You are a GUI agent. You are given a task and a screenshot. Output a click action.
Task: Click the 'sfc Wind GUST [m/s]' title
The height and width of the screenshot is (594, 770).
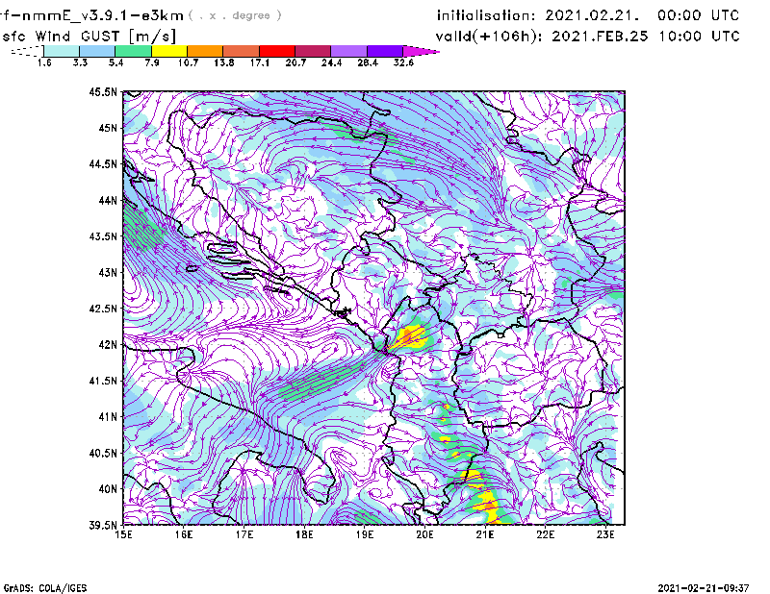tap(89, 37)
